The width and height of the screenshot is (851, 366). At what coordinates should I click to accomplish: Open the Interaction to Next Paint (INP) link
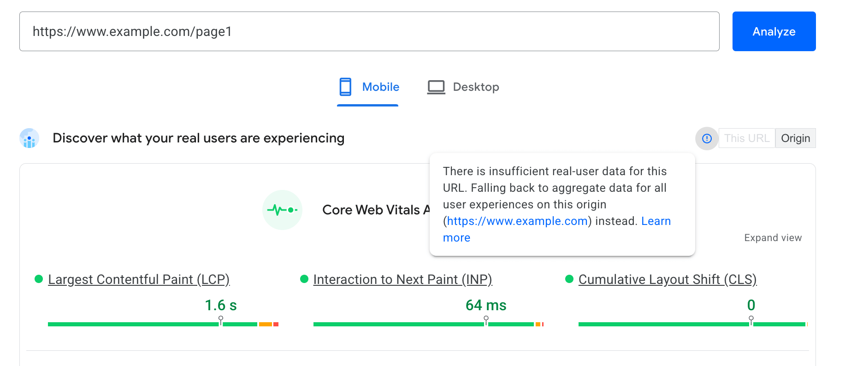coord(402,279)
